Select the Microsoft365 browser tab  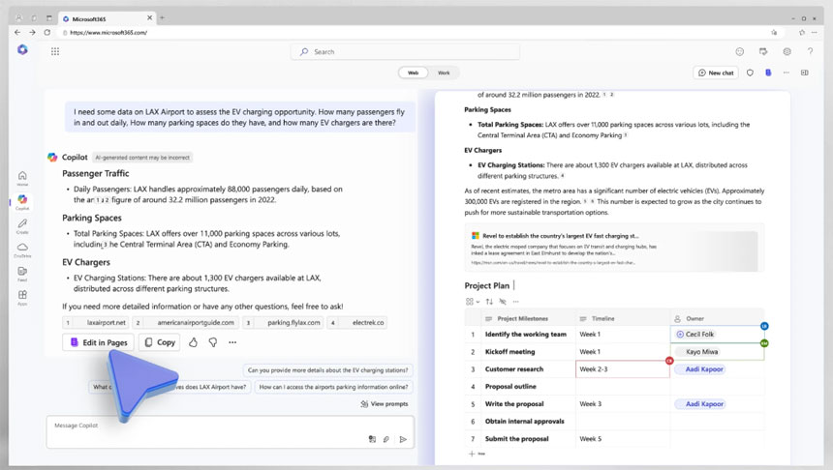pos(107,18)
